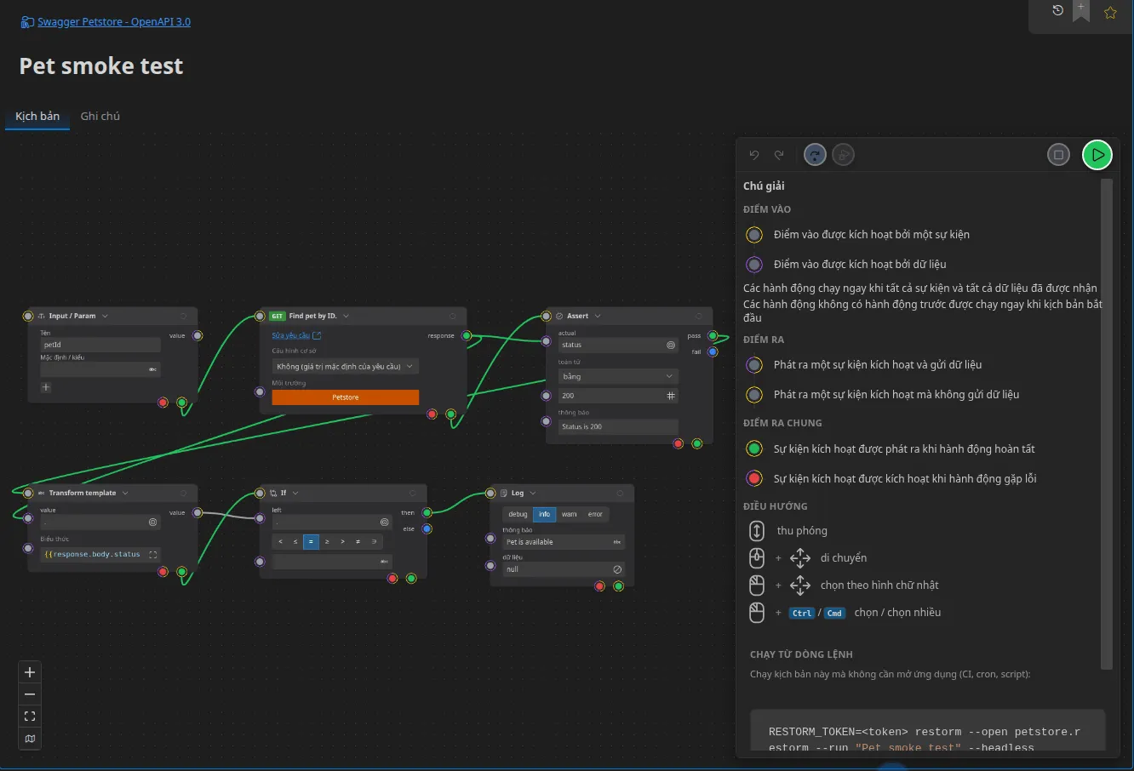Click the target icon in If left field
This screenshot has width=1134, height=771.
tap(384, 522)
